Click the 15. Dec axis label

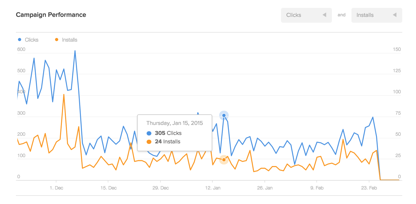point(108,188)
